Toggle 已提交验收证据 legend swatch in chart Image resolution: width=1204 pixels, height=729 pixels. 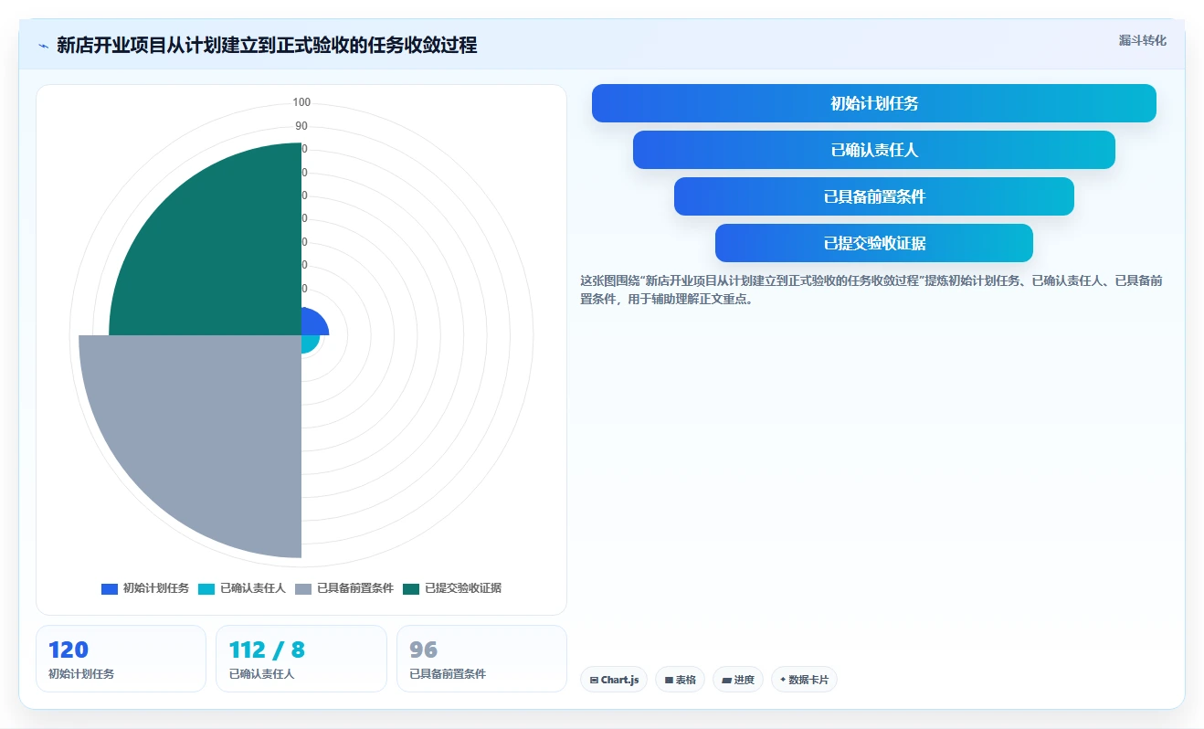coord(411,588)
